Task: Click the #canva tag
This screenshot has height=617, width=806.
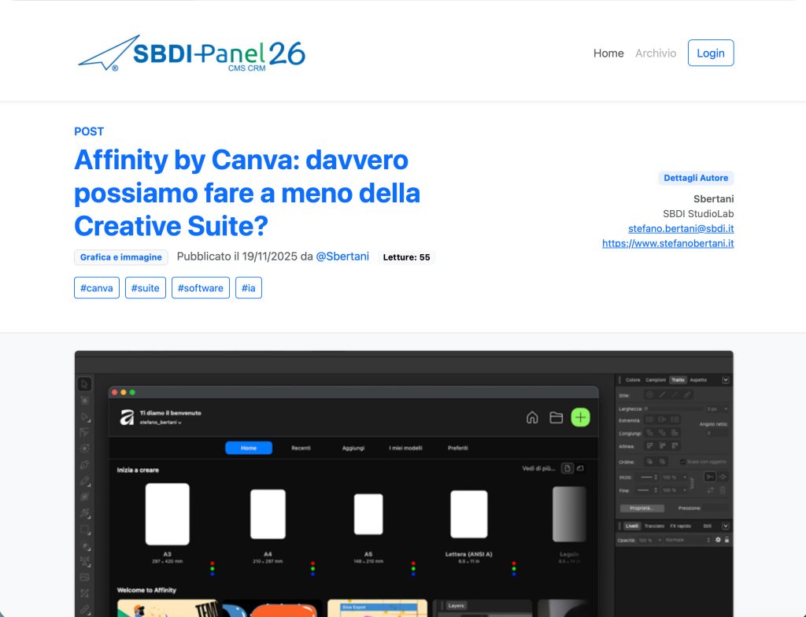Action: click(x=97, y=288)
